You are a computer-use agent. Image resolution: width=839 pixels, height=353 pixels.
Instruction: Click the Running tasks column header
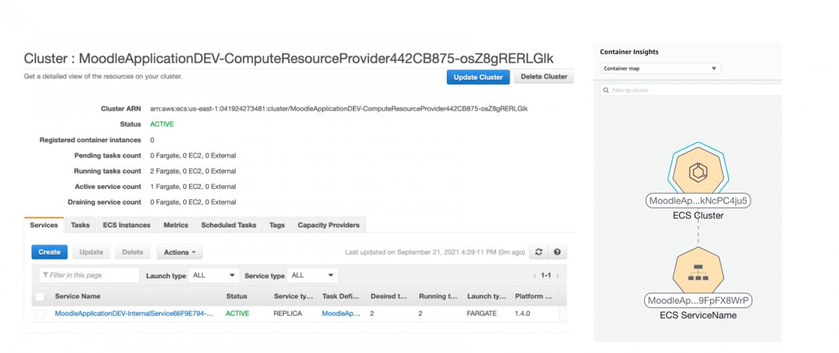[x=437, y=296]
